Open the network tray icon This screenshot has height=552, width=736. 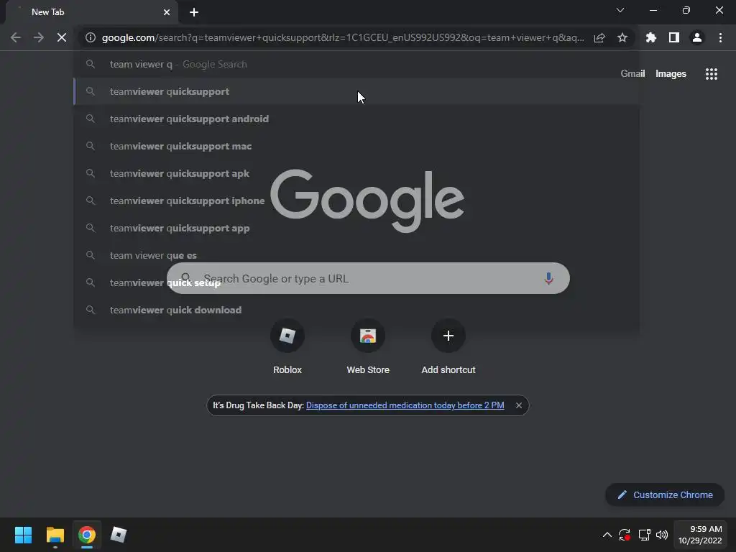click(644, 535)
